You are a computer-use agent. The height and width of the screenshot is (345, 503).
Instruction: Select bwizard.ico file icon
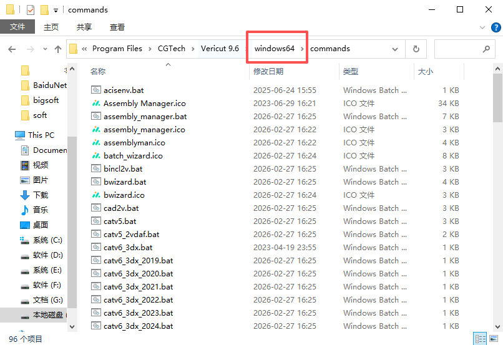click(x=96, y=195)
